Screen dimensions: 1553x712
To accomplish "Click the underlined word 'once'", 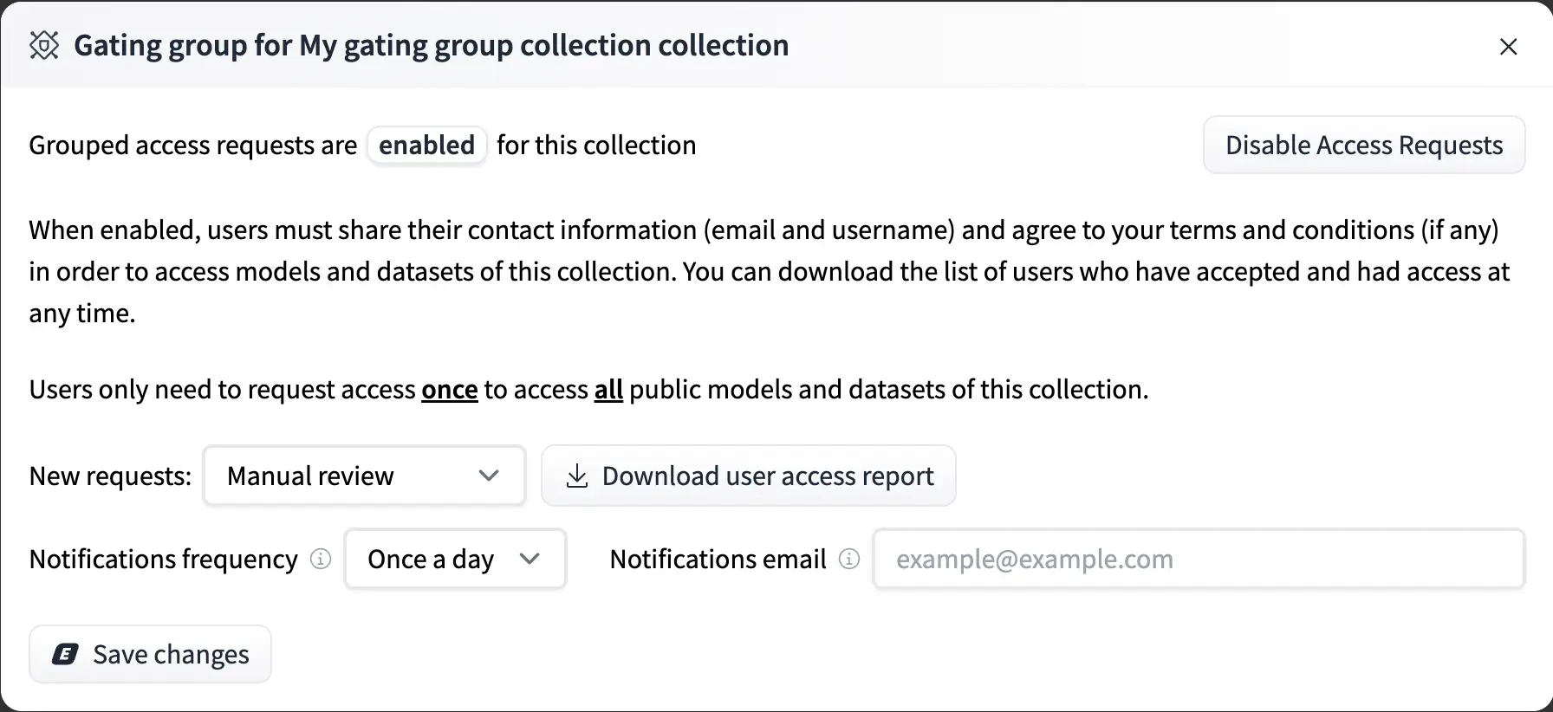I will [x=449, y=390].
